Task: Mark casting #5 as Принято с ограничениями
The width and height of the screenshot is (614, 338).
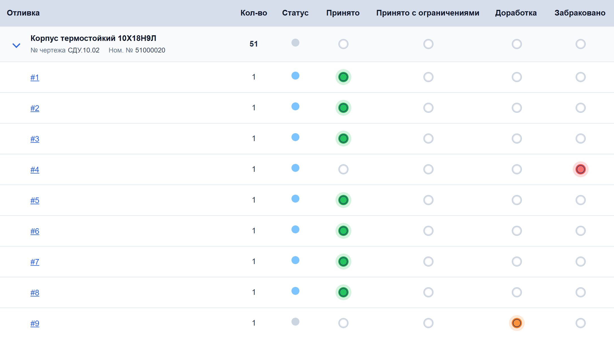Action: click(428, 200)
